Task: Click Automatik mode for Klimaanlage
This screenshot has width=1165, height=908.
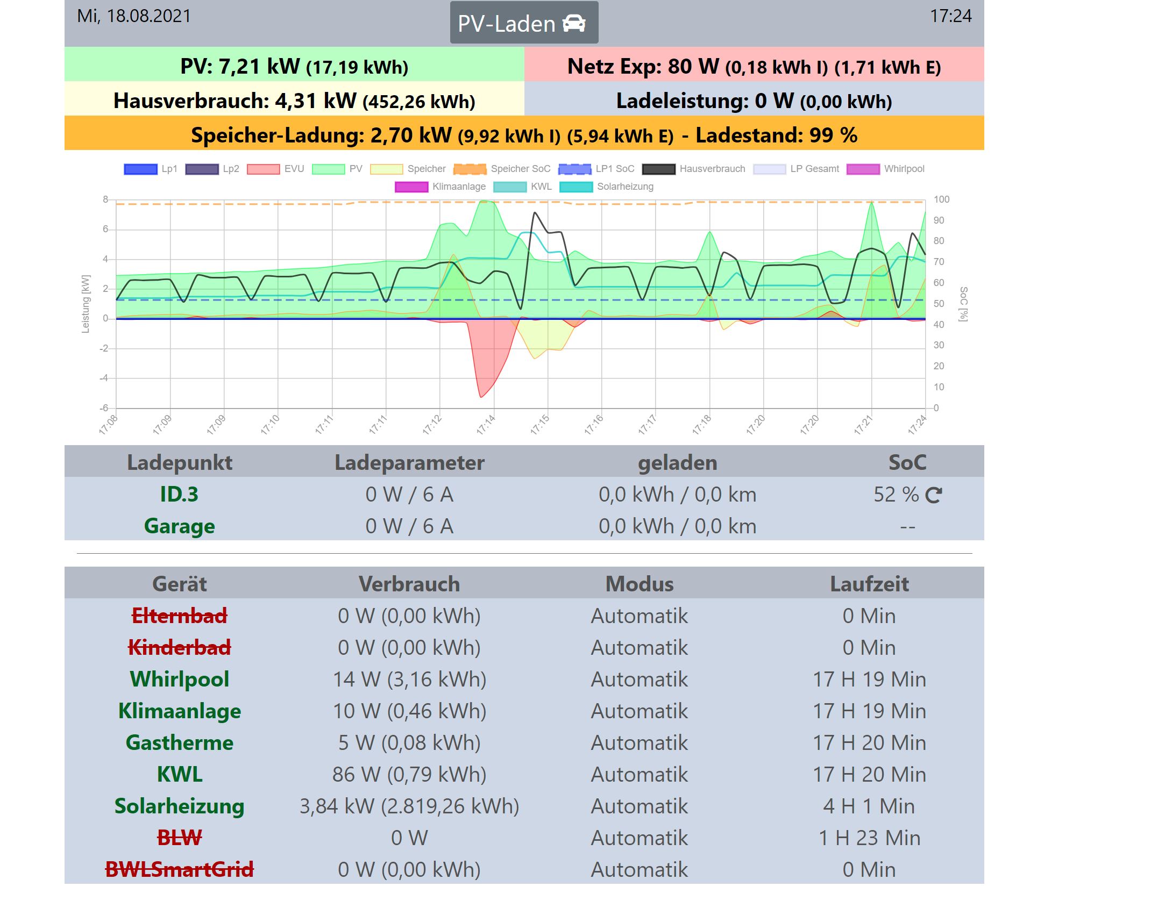Action: pos(639,711)
